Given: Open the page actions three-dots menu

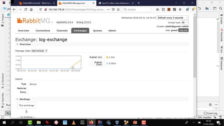Looking at the screenshot, I should pyautogui.click(x=108, y=9).
